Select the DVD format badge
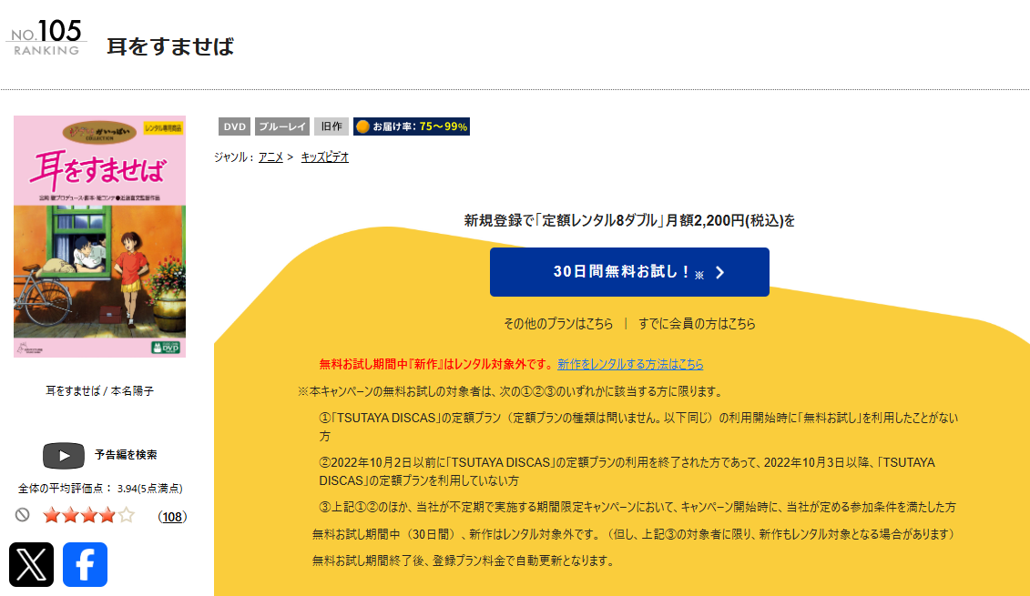The width and height of the screenshot is (1030, 596). click(x=235, y=126)
